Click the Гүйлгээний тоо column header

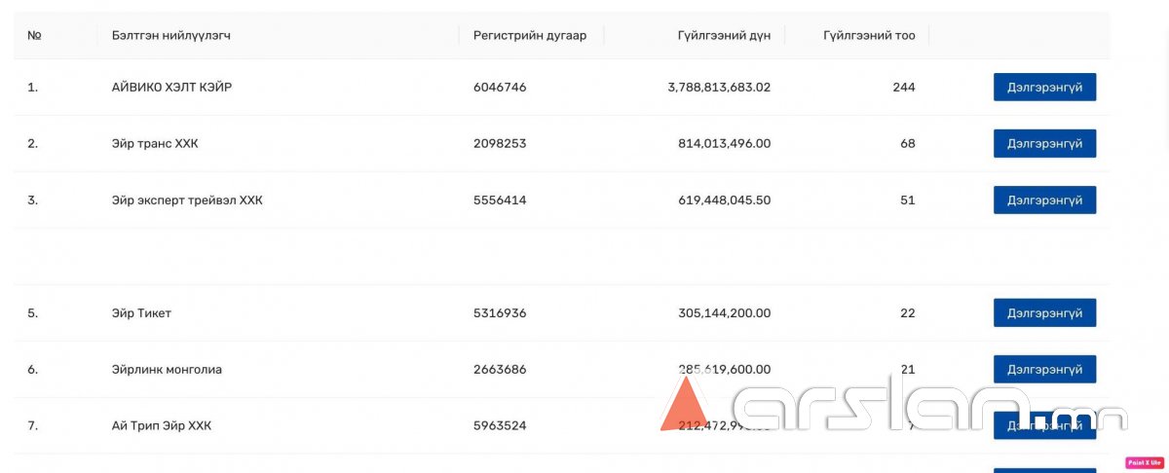(x=869, y=36)
